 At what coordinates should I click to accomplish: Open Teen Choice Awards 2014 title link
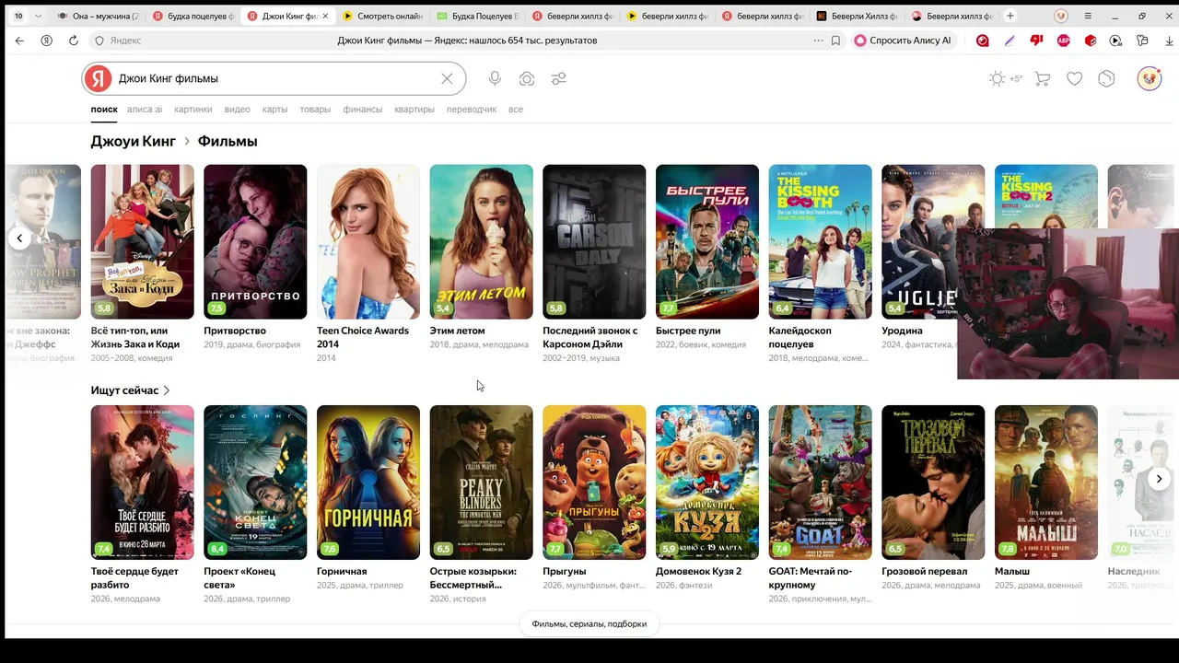click(x=363, y=337)
